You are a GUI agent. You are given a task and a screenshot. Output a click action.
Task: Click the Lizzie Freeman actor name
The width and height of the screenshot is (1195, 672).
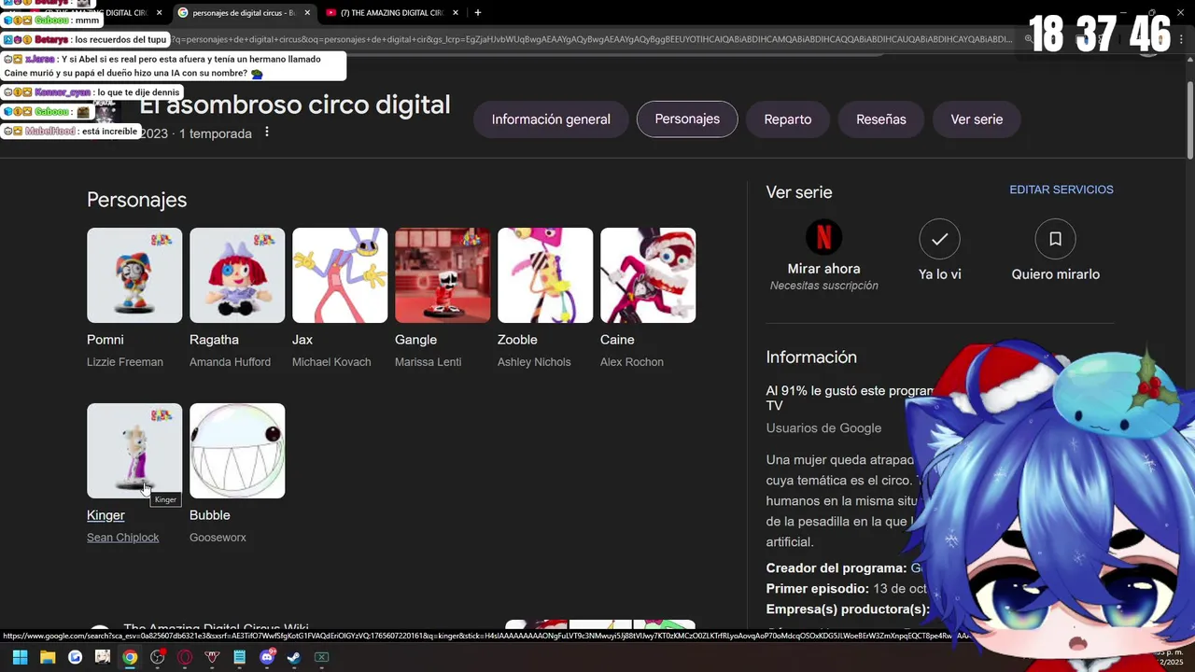[125, 362]
